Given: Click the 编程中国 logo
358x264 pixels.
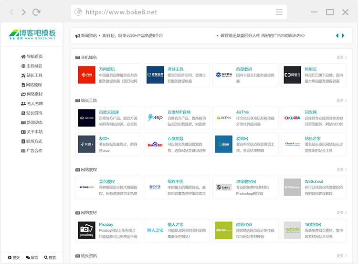Looking at the screenshot, I should (x=155, y=187).
